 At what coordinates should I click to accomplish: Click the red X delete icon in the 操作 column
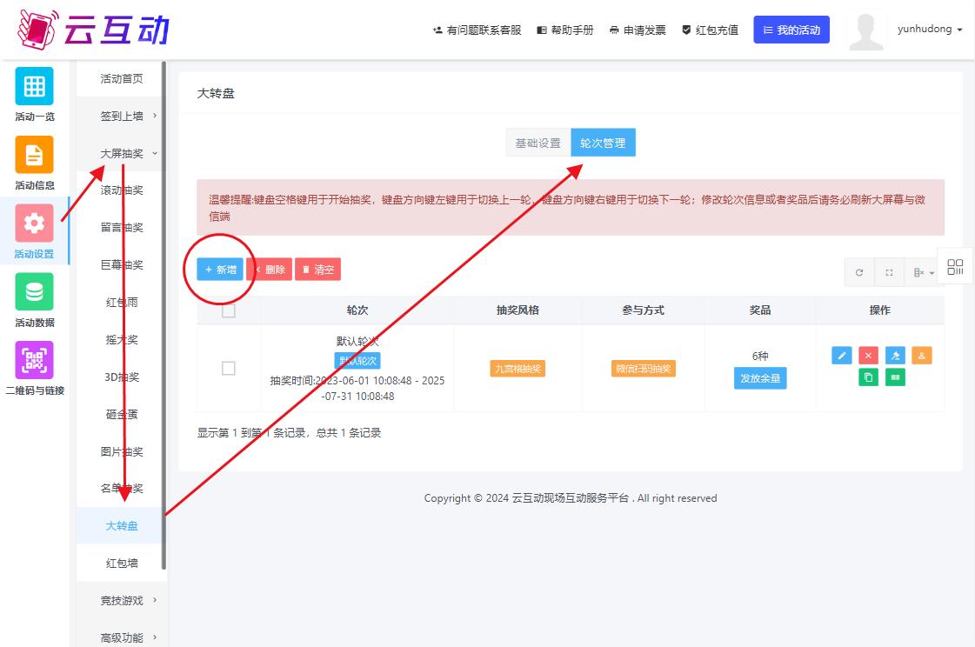868,356
